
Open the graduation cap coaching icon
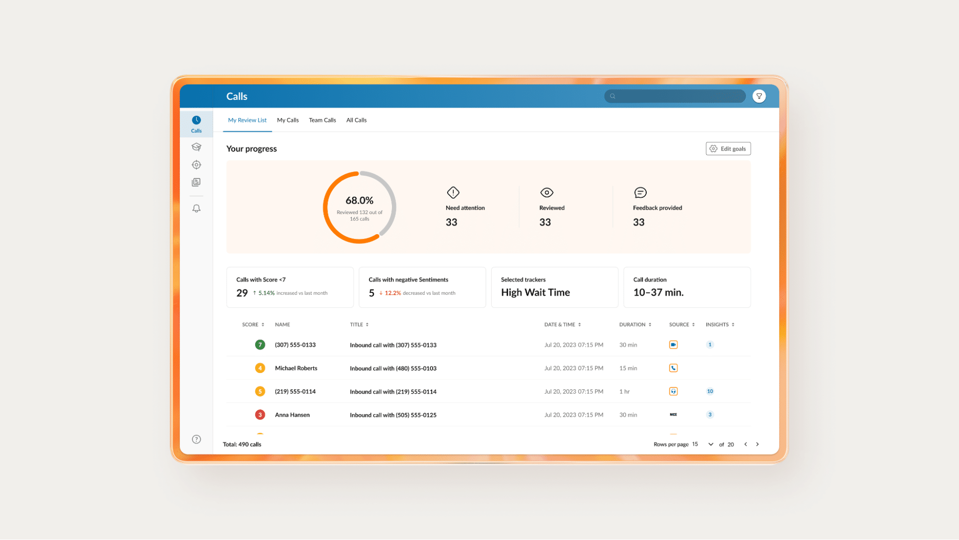(196, 147)
